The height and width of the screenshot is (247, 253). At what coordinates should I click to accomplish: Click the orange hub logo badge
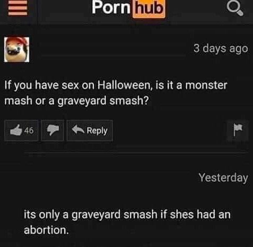click(x=149, y=8)
